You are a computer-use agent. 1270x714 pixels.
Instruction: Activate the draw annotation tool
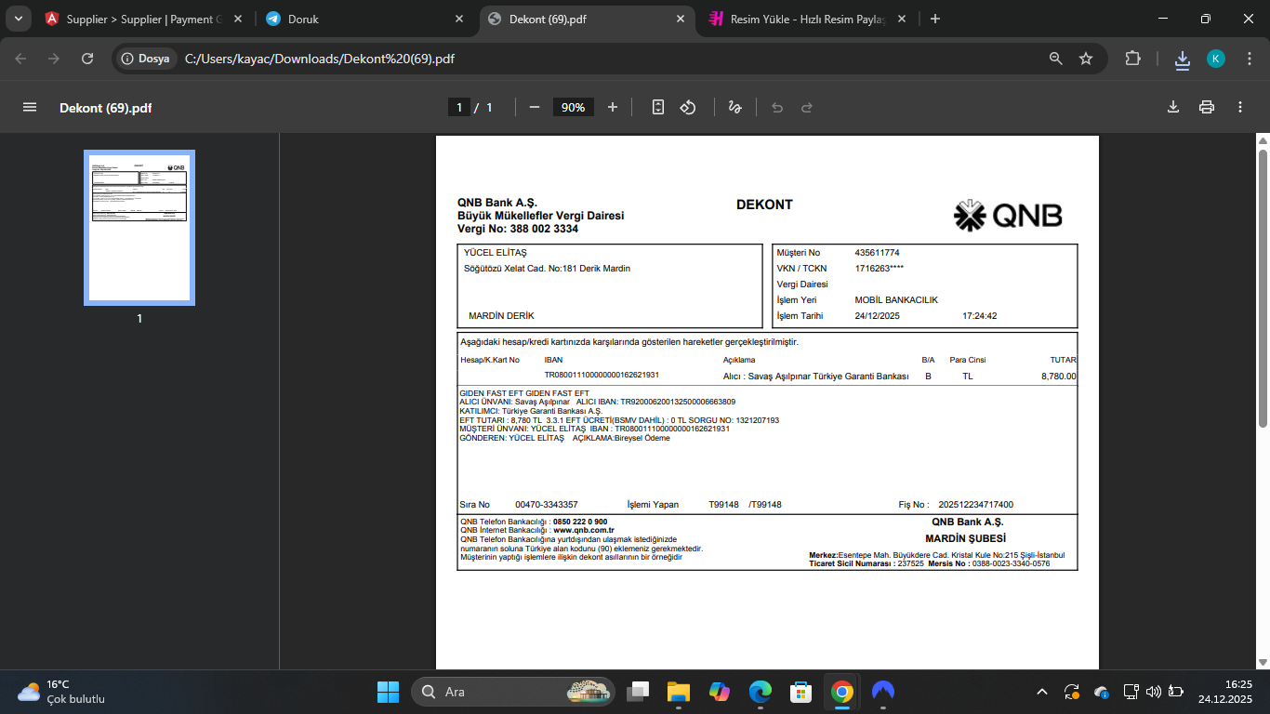pyautogui.click(x=734, y=107)
